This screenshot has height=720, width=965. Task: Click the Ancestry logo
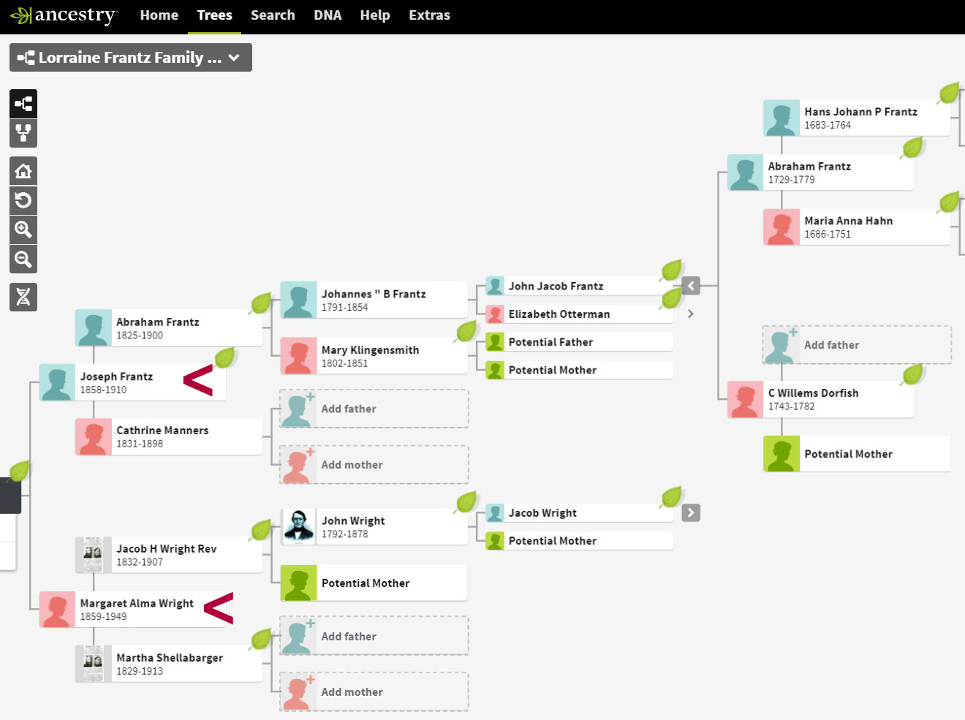[x=64, y=15]
